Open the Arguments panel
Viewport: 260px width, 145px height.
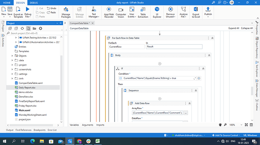pyautogui.click(x=87, y=125)
